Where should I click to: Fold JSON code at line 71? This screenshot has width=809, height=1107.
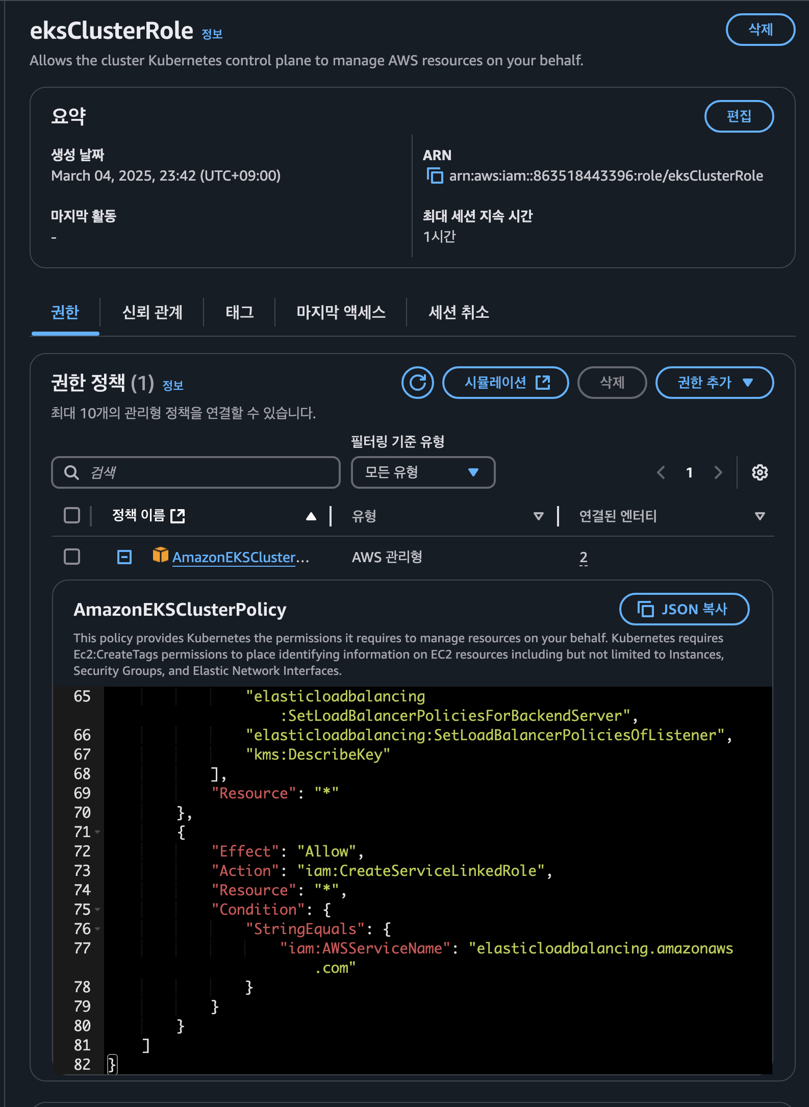coord(97,832)
